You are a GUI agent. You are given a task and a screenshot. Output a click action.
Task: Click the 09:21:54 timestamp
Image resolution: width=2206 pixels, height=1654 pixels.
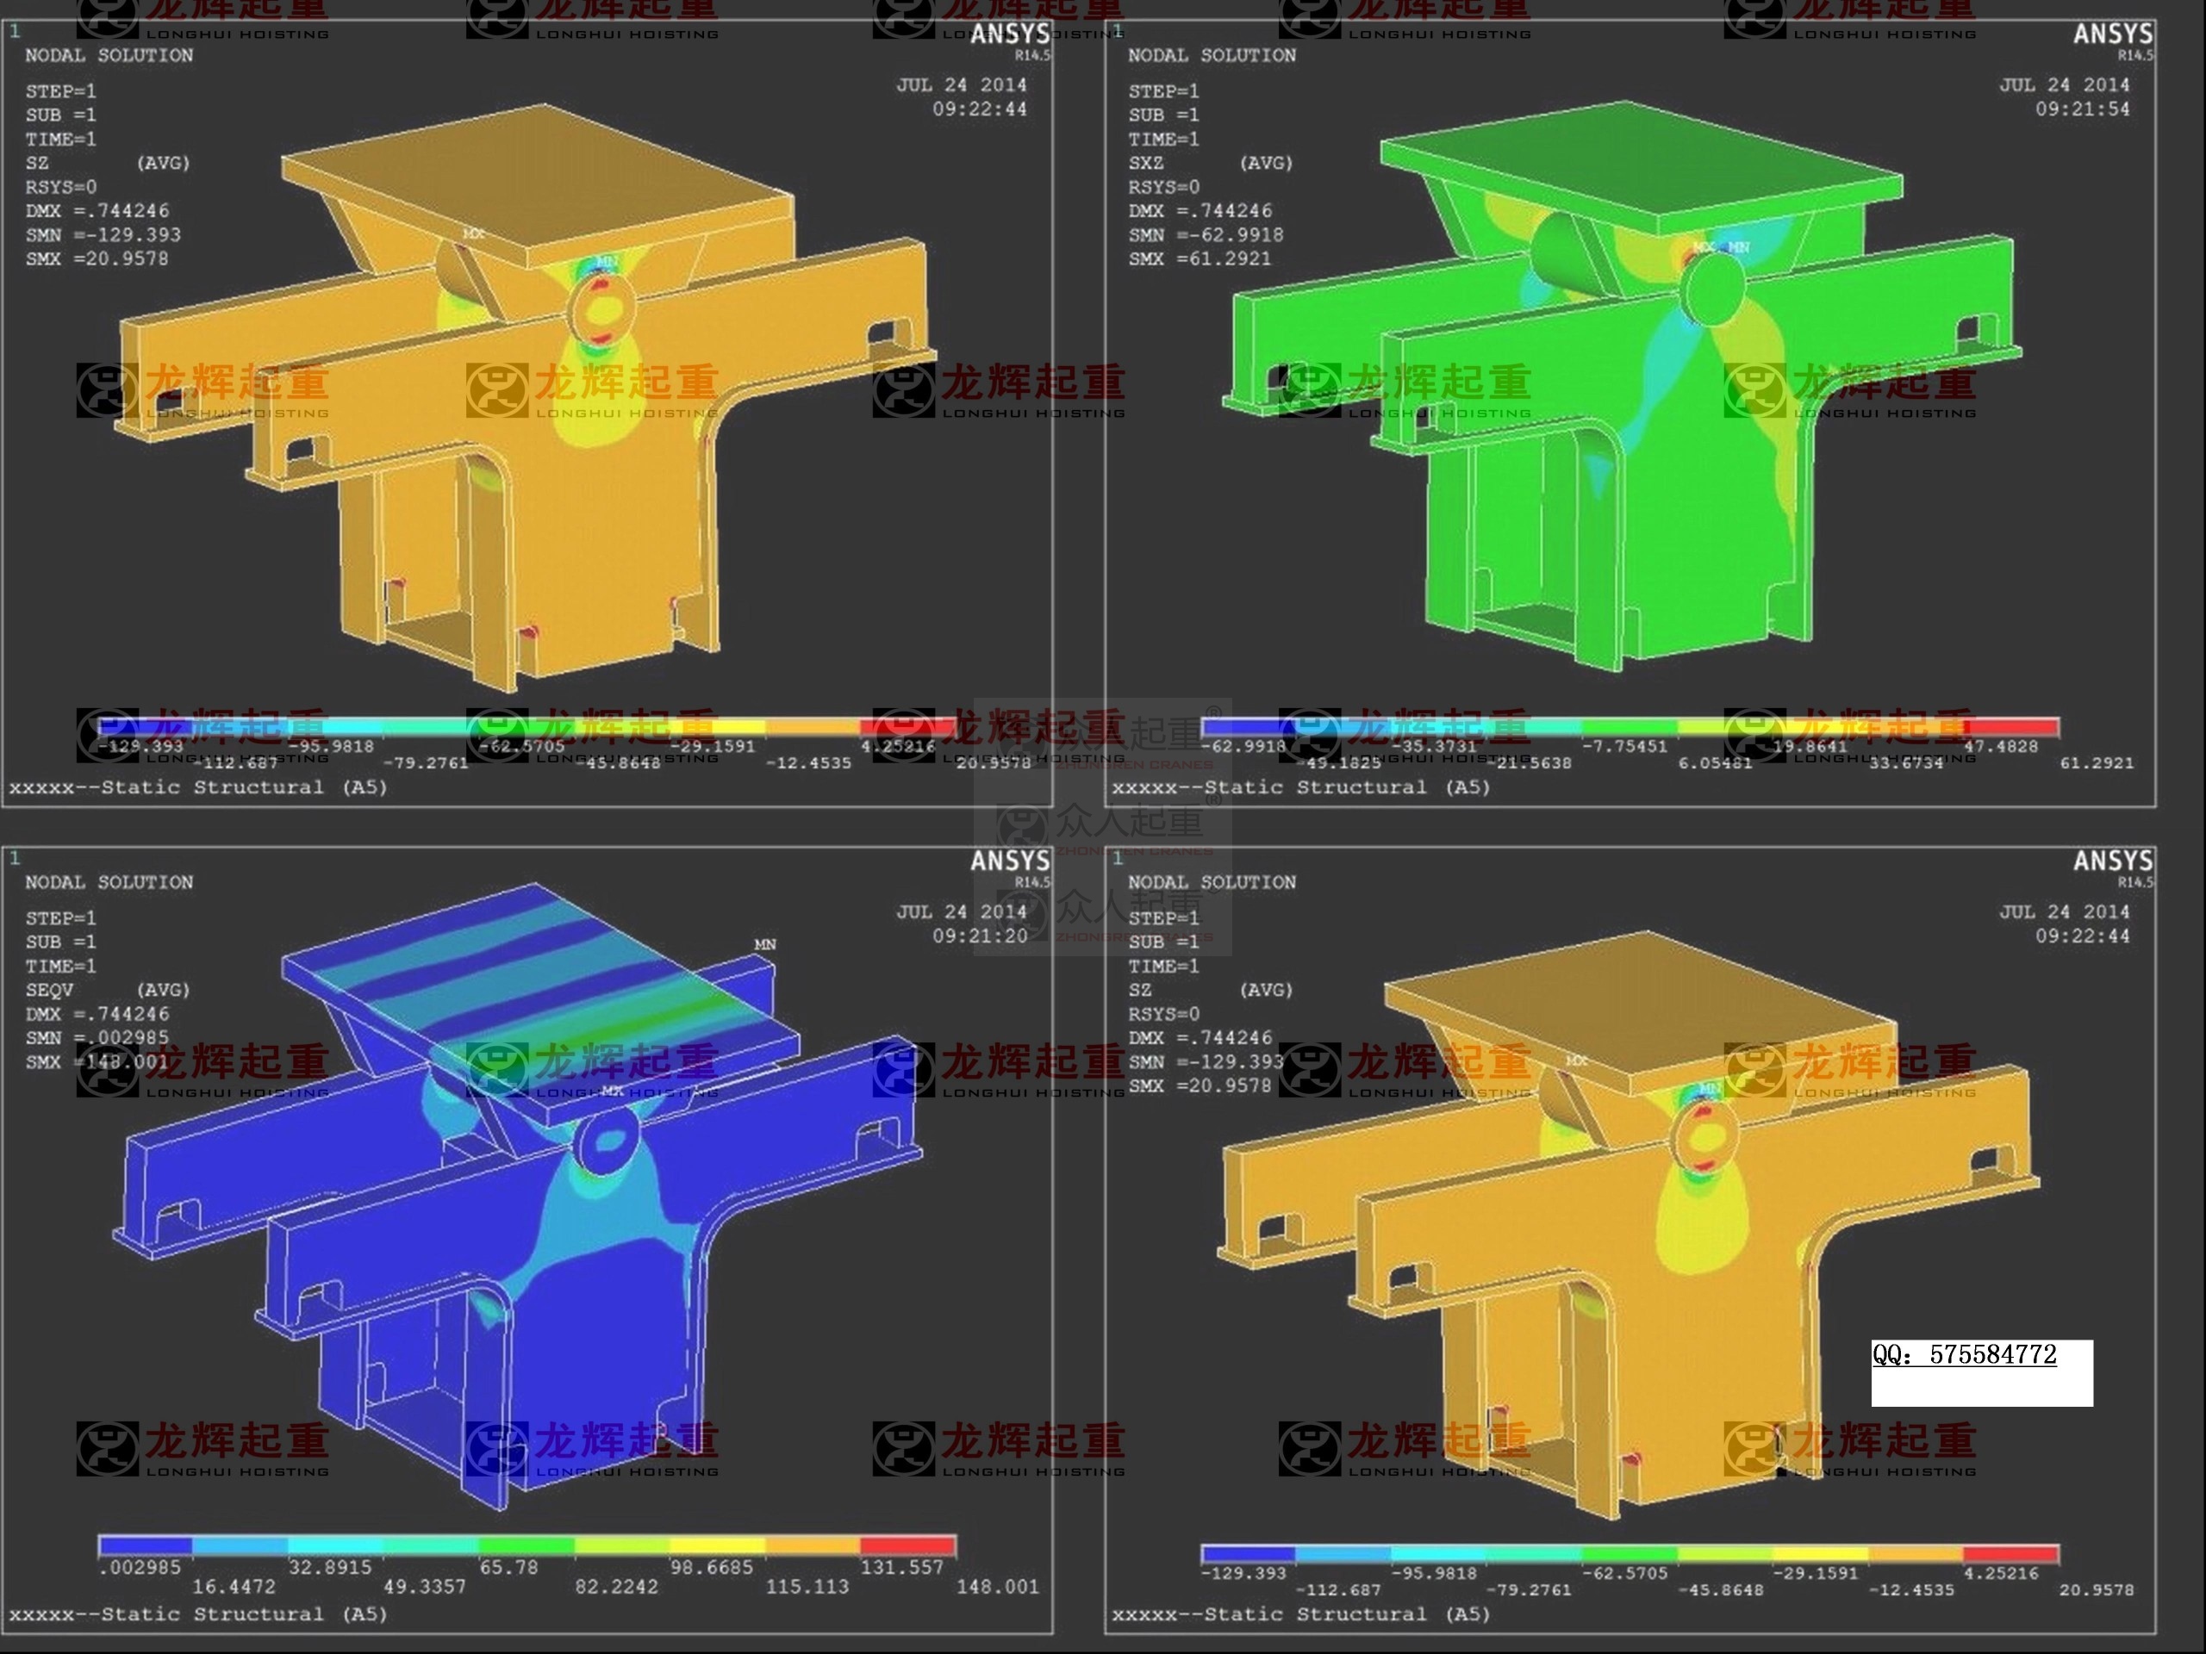tap(2082, 109)
